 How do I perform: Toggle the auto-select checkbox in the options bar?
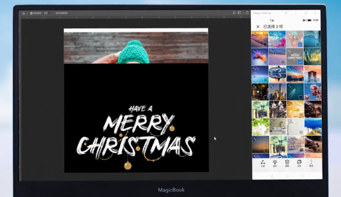[31, 13]
